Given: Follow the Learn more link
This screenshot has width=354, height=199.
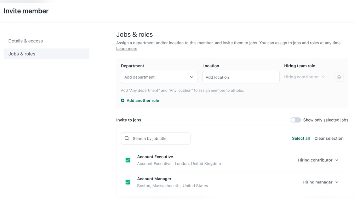Looking at the screenshot, I should 127,49.
